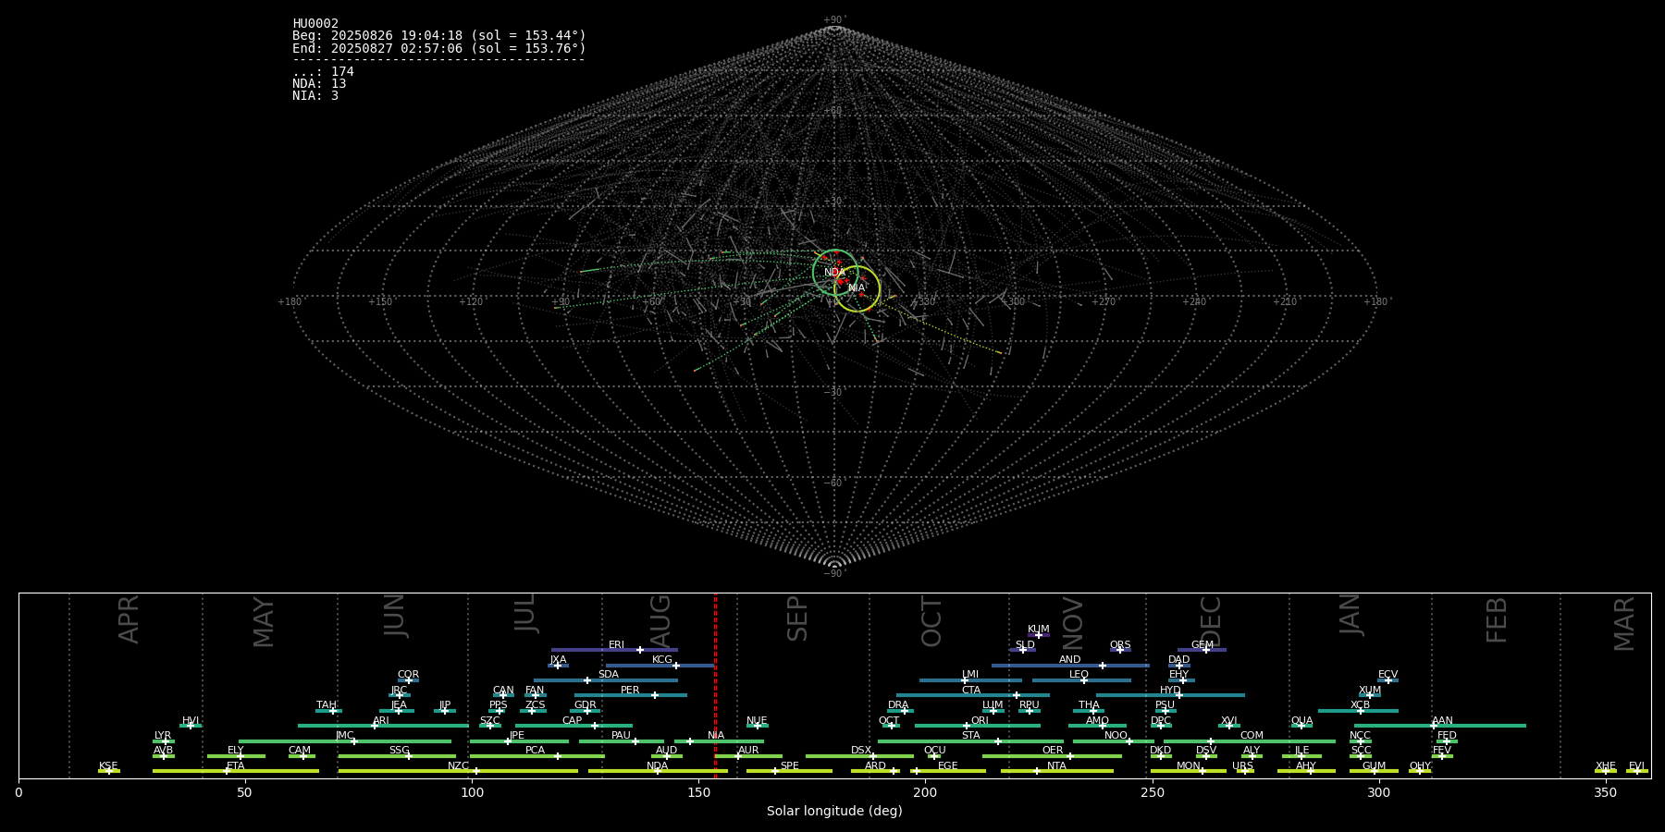The height and width of the screenshot is (832, 1665).
Task: Click the XCB shower activity bar
Action: pos(1358,711)
